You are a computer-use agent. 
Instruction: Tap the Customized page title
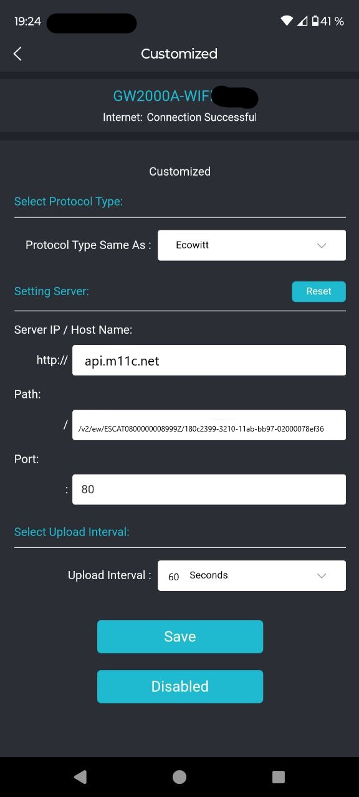pos(179,54)
